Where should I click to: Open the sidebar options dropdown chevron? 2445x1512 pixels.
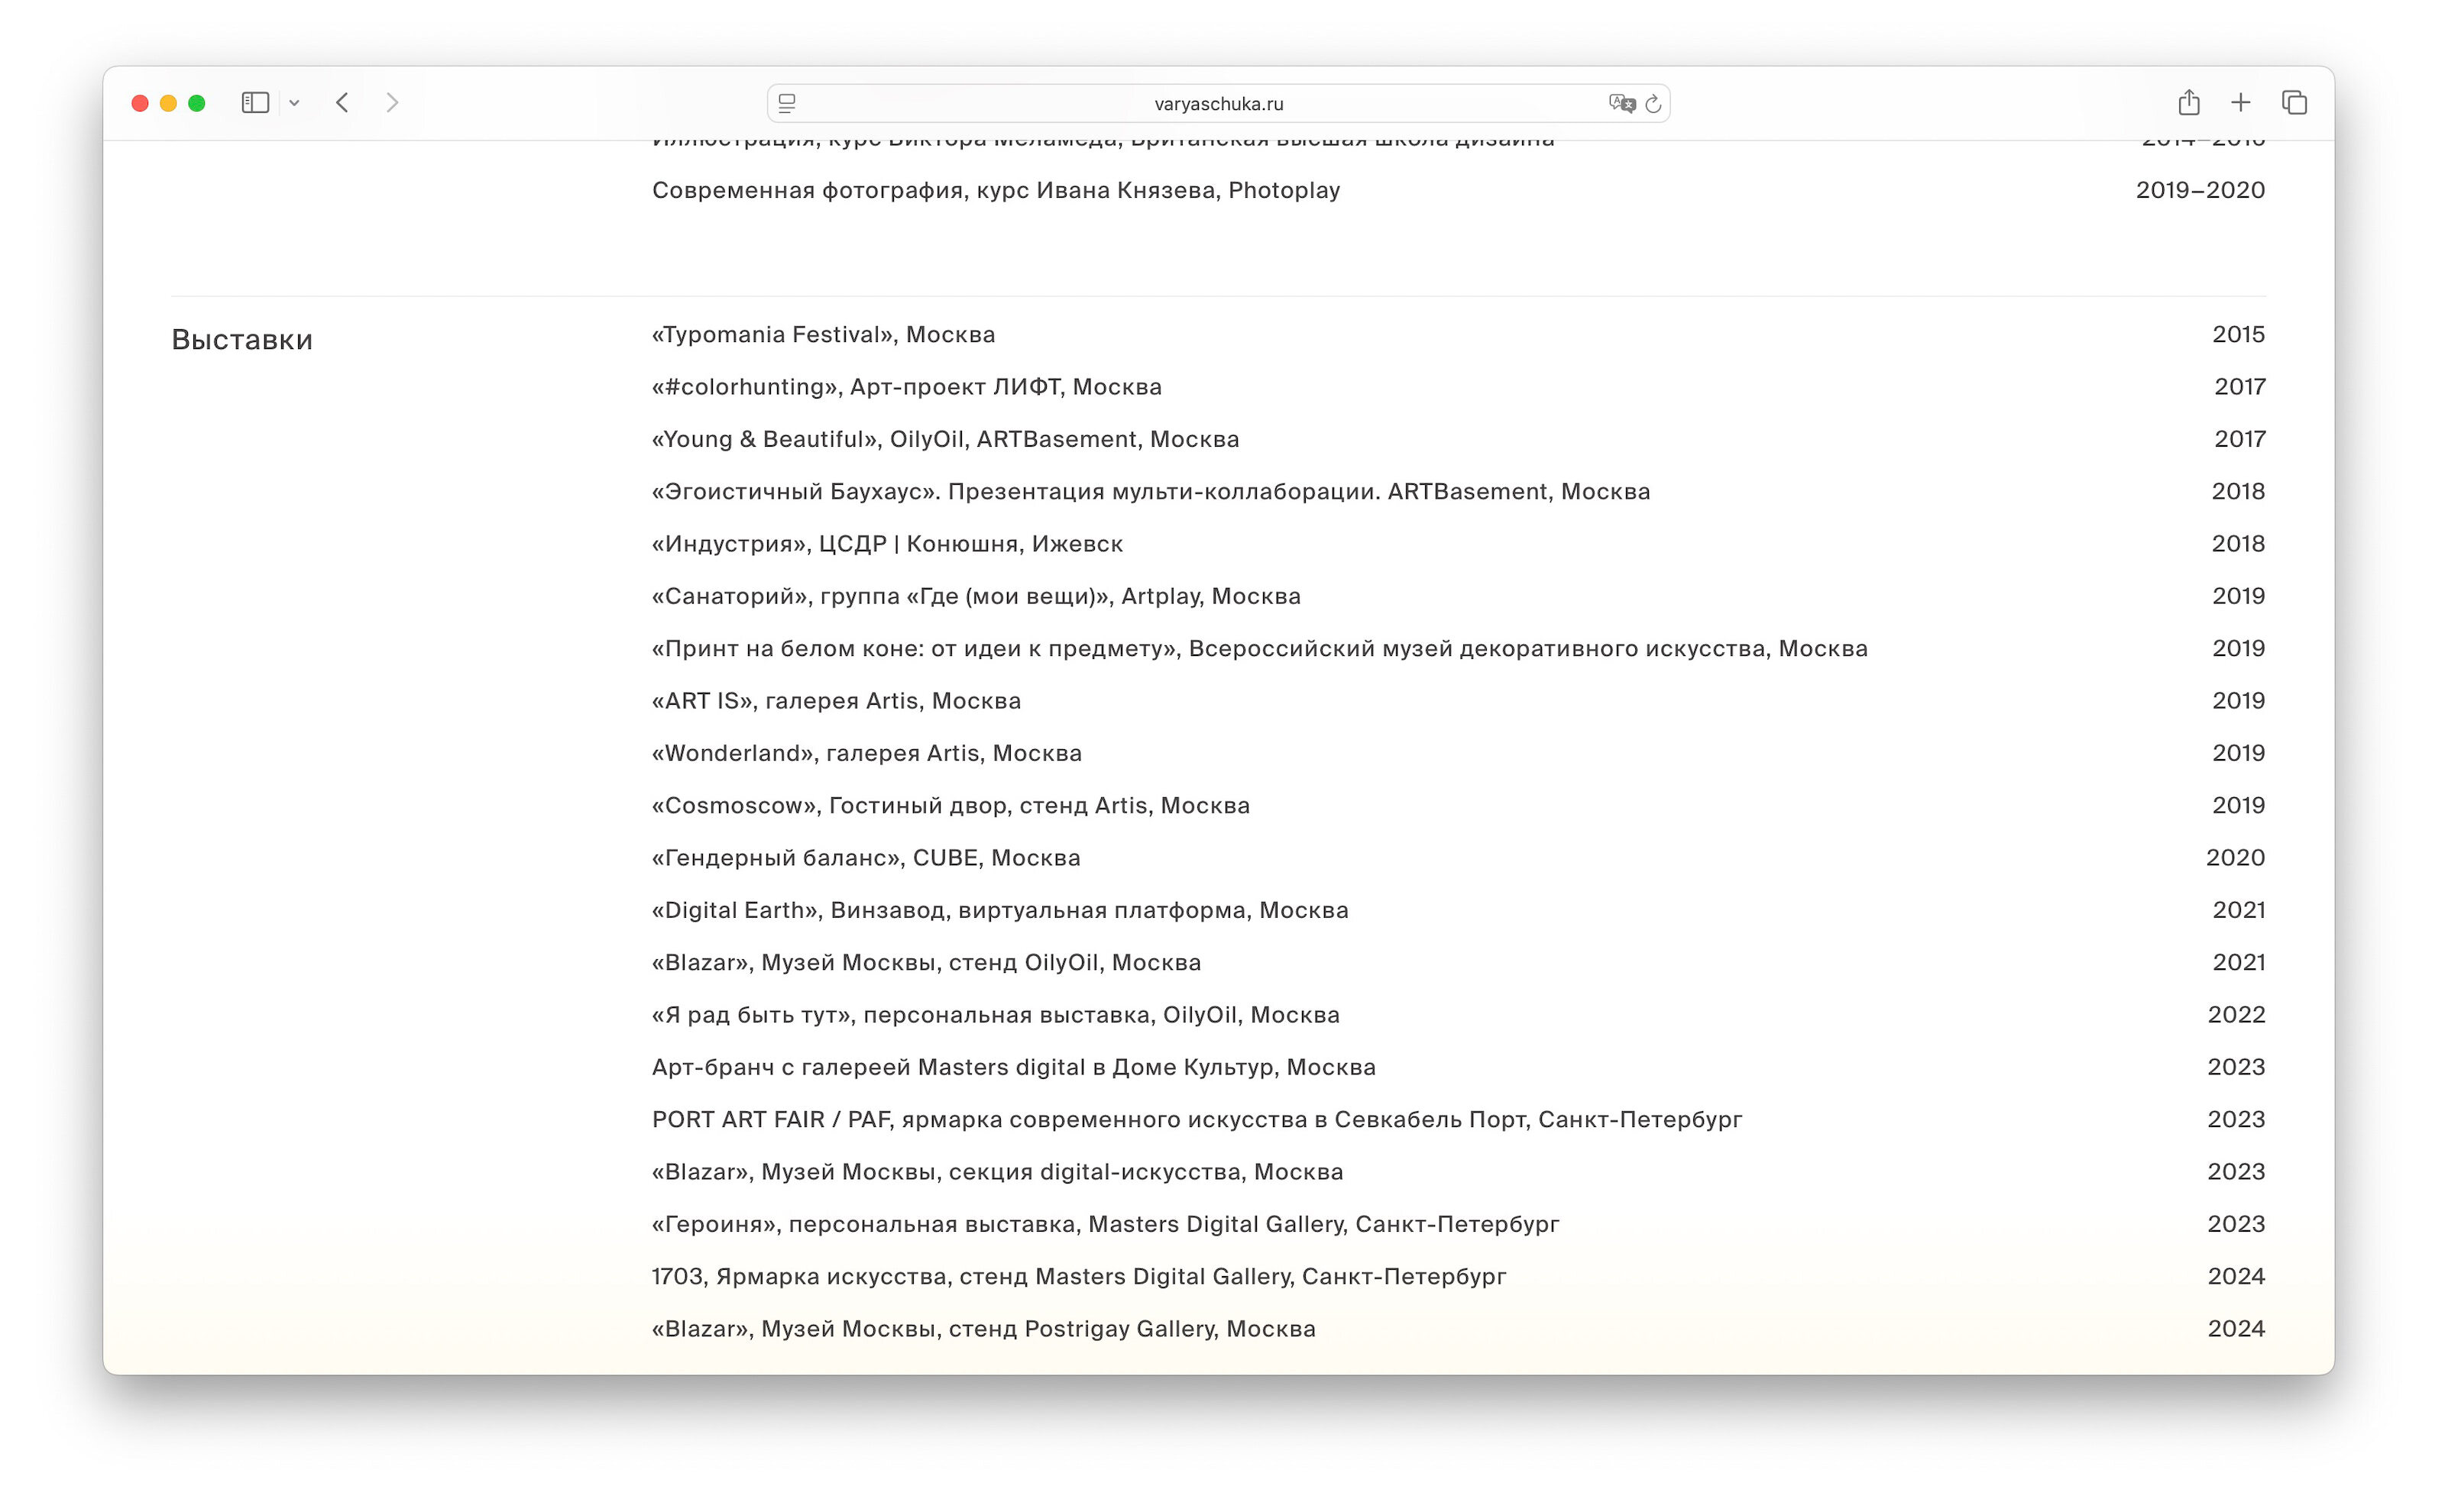294,103
